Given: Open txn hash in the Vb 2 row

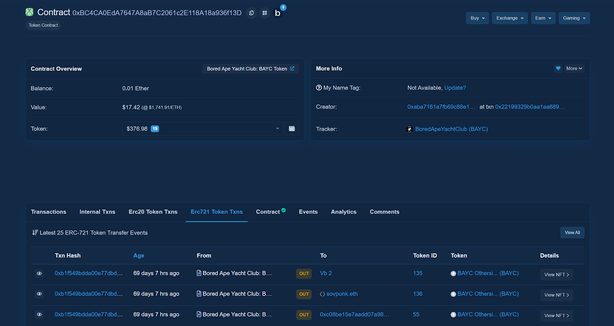Looking at the screenshot, I should (89, 273).
